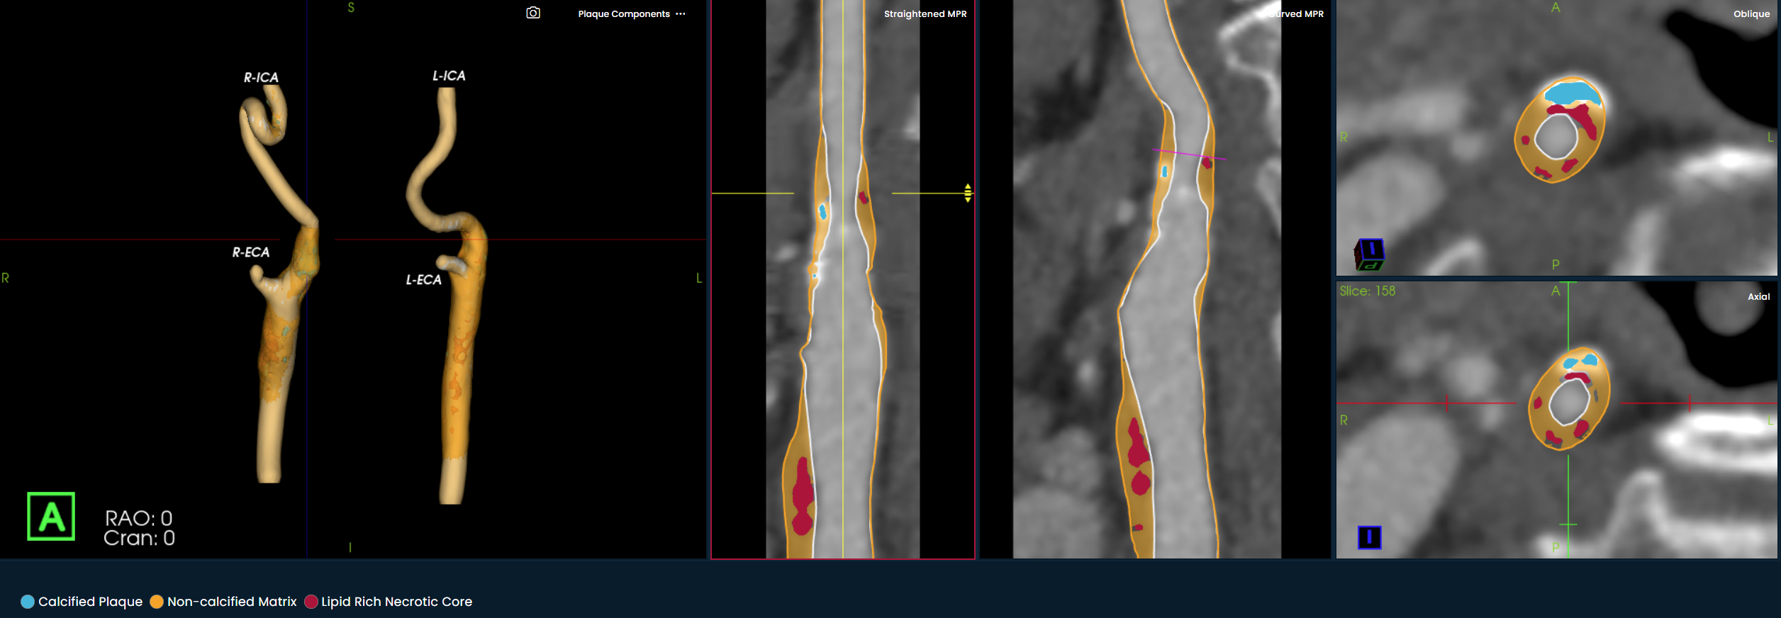Click the camera snapshot icon
This screenshot has width=1781, height=618.
click(533, 13)
